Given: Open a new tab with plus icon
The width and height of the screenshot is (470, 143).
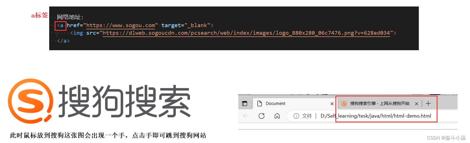Looking at the screenshot, I should pos(428,104).
